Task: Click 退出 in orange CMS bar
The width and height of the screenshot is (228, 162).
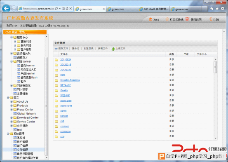Action: pyautogui.click(x=22, y=32)
